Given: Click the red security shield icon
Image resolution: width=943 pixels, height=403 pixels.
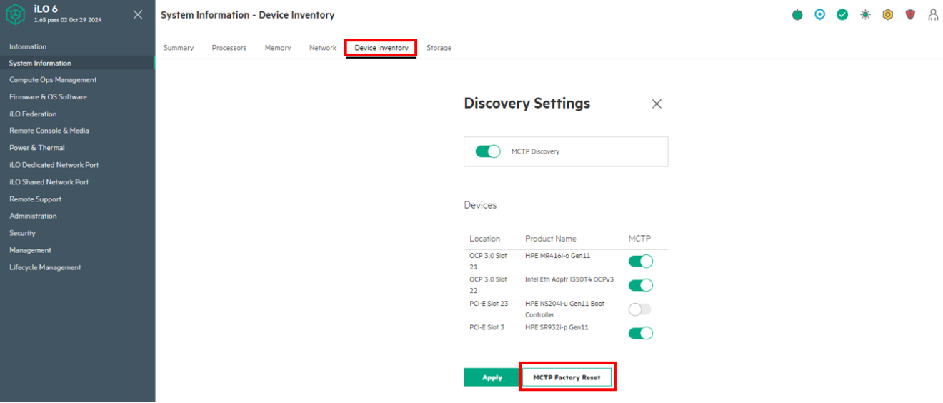Looking at the screenshot, I should [x=910, y=15].
